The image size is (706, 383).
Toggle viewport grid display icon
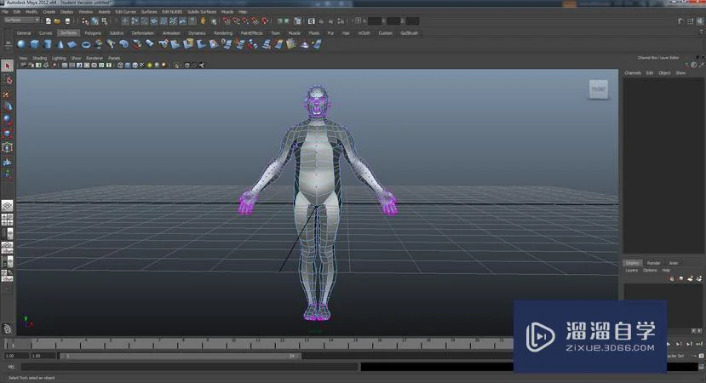[65, 66]
